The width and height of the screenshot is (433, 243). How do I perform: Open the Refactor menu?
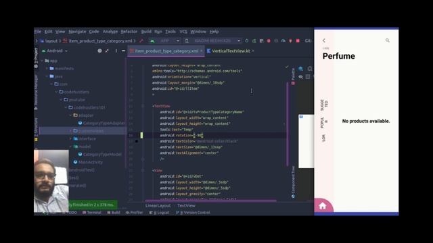point(129,32)
